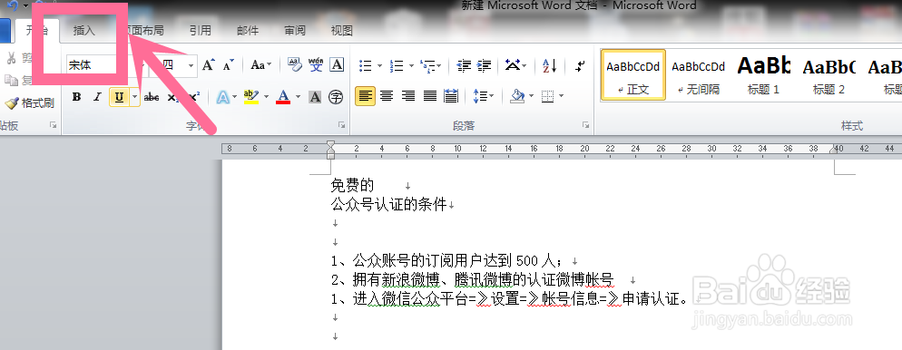
Task: Click the Cut scissors icon
Action: (x=10, y=57)
